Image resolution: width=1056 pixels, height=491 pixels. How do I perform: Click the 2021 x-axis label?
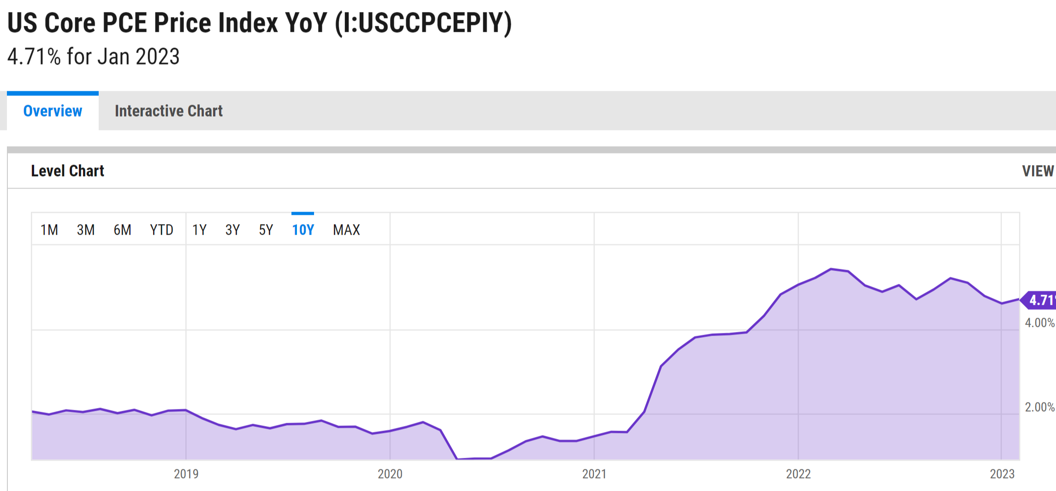[x=594, y=474]
